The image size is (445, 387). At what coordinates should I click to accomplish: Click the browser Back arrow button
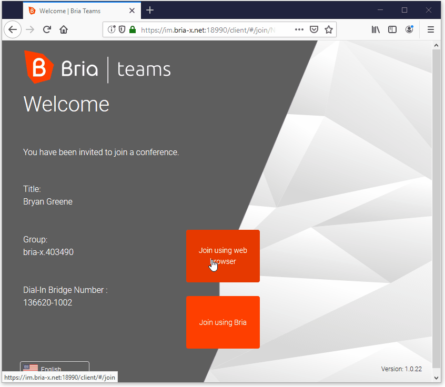click(13, 29)
